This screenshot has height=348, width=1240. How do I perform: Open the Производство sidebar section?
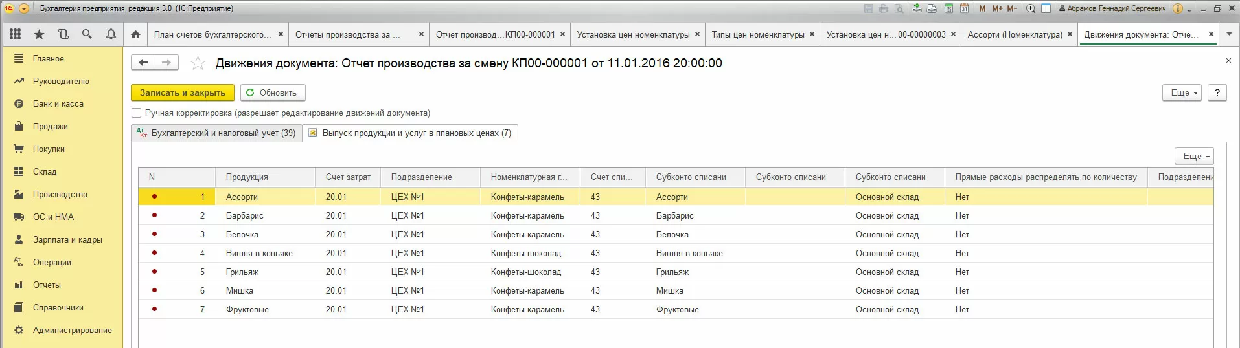[60, 194]
